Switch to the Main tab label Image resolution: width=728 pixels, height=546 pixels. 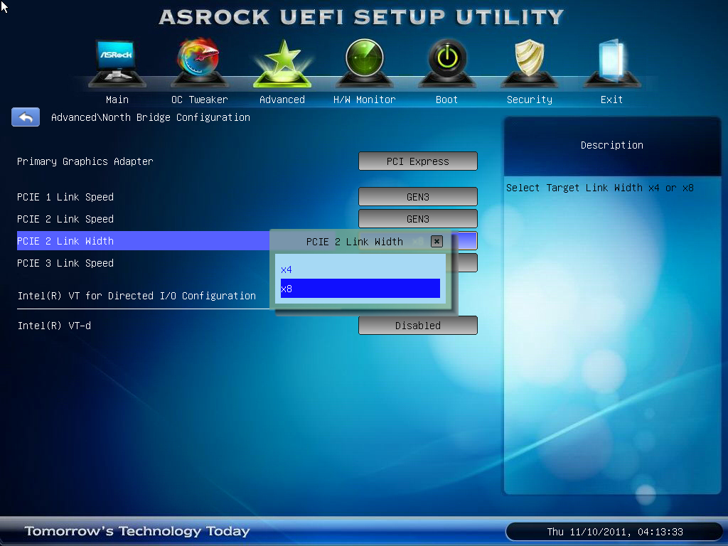[x=117, y=100]
